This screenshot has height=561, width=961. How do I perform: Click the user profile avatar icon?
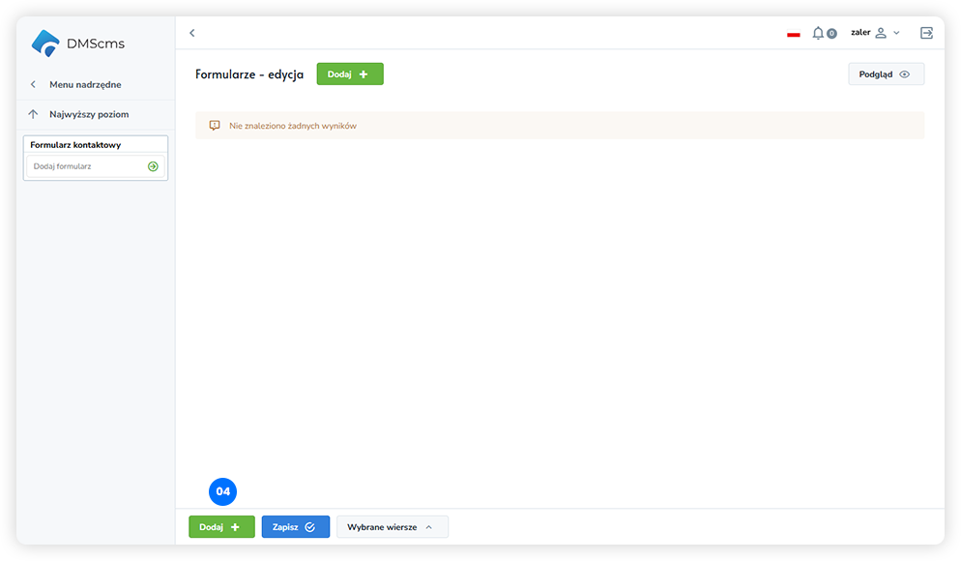coord(881,33)
